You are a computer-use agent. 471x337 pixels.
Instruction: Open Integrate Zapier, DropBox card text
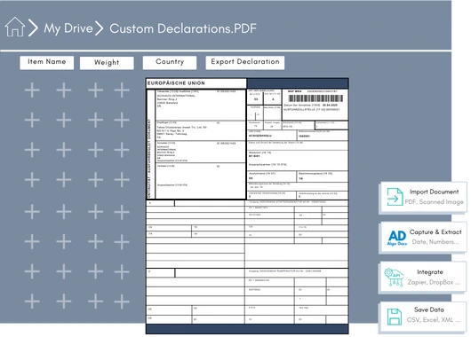pyautogui.click(x=434, y=277)
